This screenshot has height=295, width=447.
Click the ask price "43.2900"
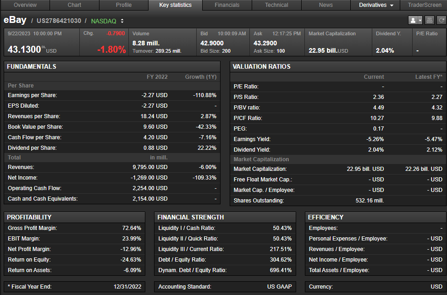pyautogui.click(x=265, y=43)
